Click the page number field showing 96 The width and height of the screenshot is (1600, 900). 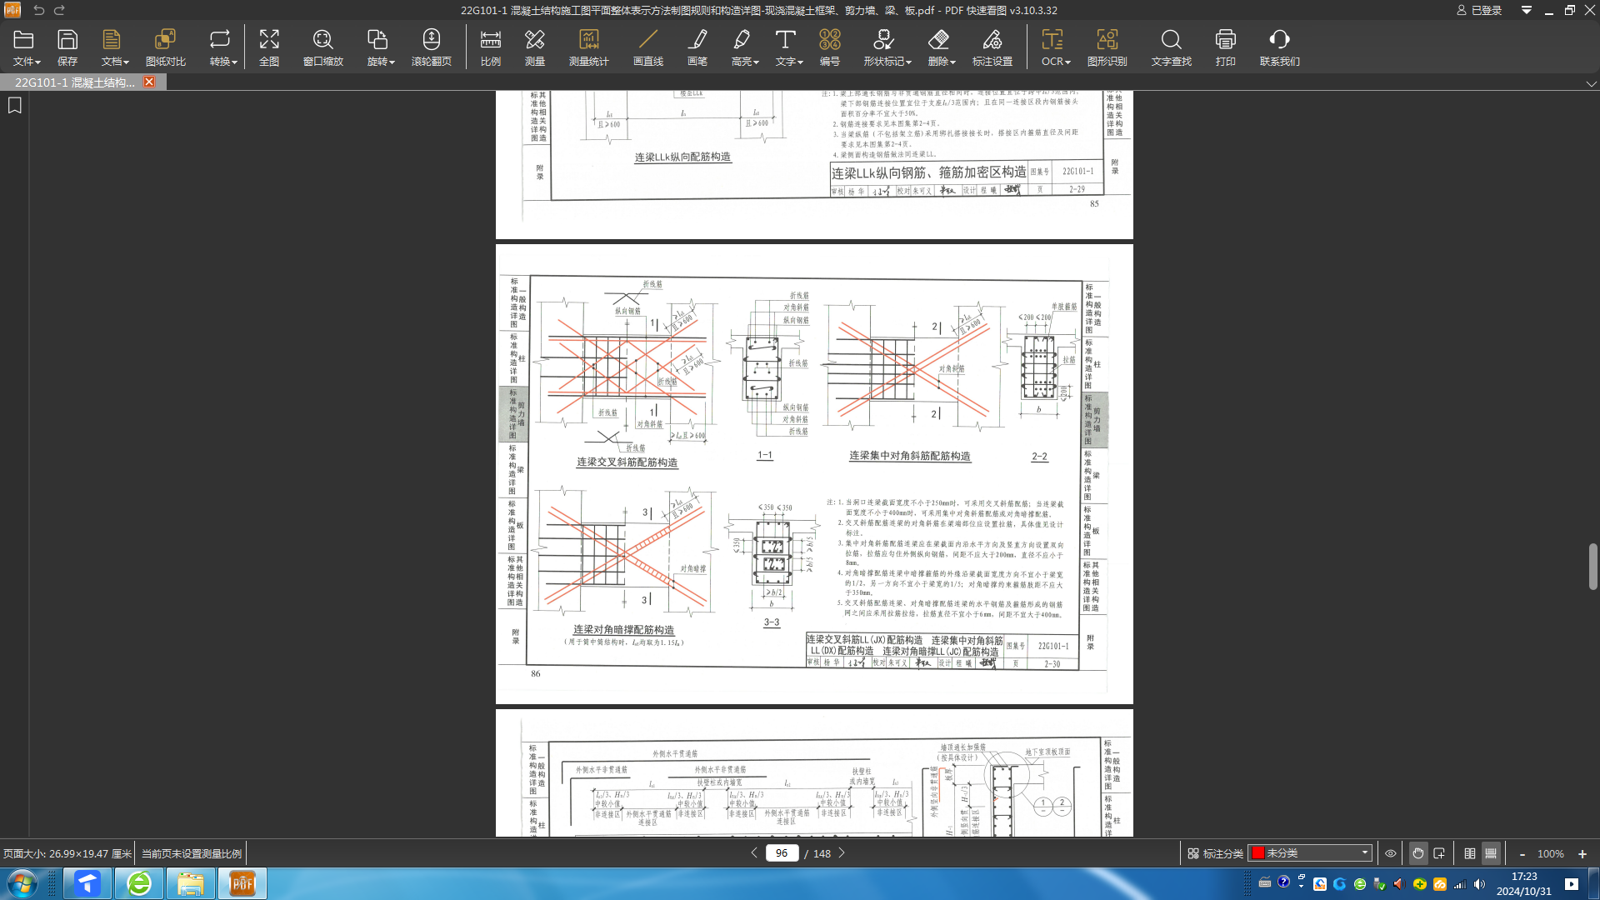pos(782,853)
